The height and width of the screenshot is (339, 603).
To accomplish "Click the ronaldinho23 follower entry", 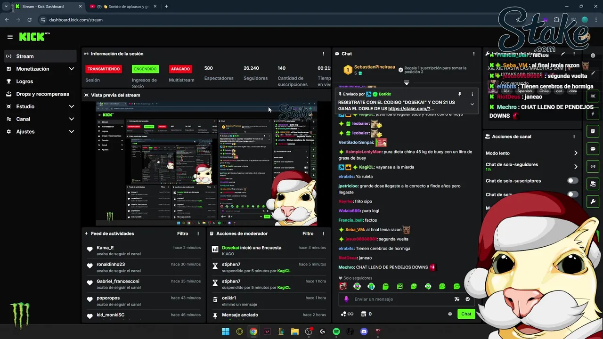I will pyautogui.click(x=144, y=267).
